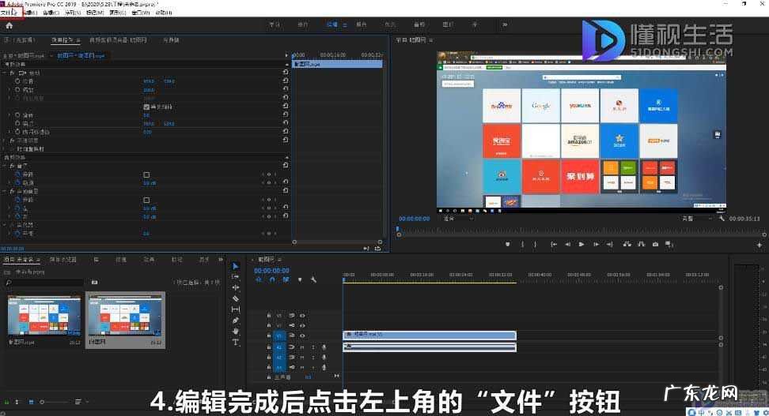Select the Slip tool

click(x=236, y=309)
